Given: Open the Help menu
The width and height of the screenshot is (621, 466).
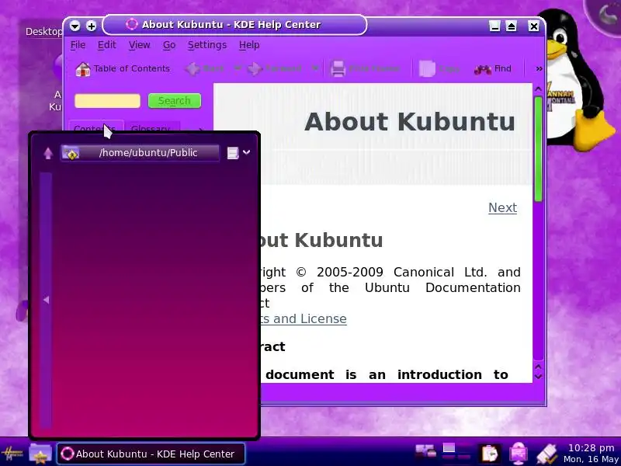Looking at the screenshot, I should (x=249, y=45).
